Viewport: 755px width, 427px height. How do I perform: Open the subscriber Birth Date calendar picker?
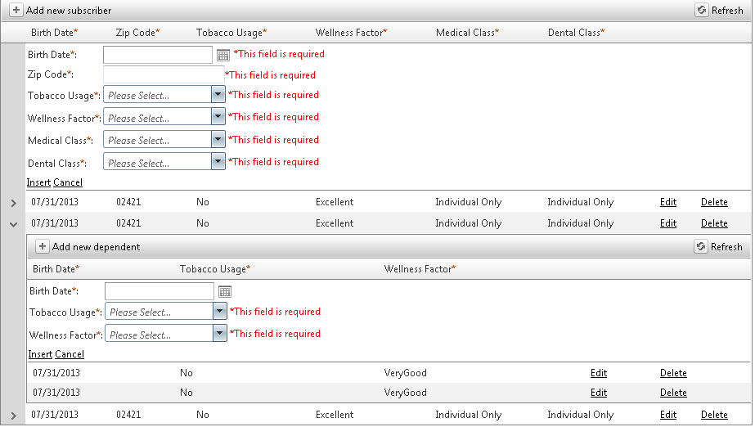pyautogui.click(x=223, y=55)
